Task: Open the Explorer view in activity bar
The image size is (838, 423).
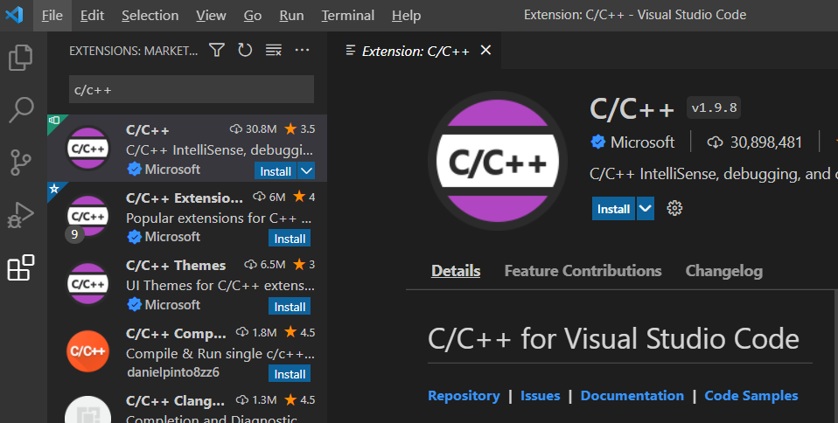Action: (x=21, y=58)
